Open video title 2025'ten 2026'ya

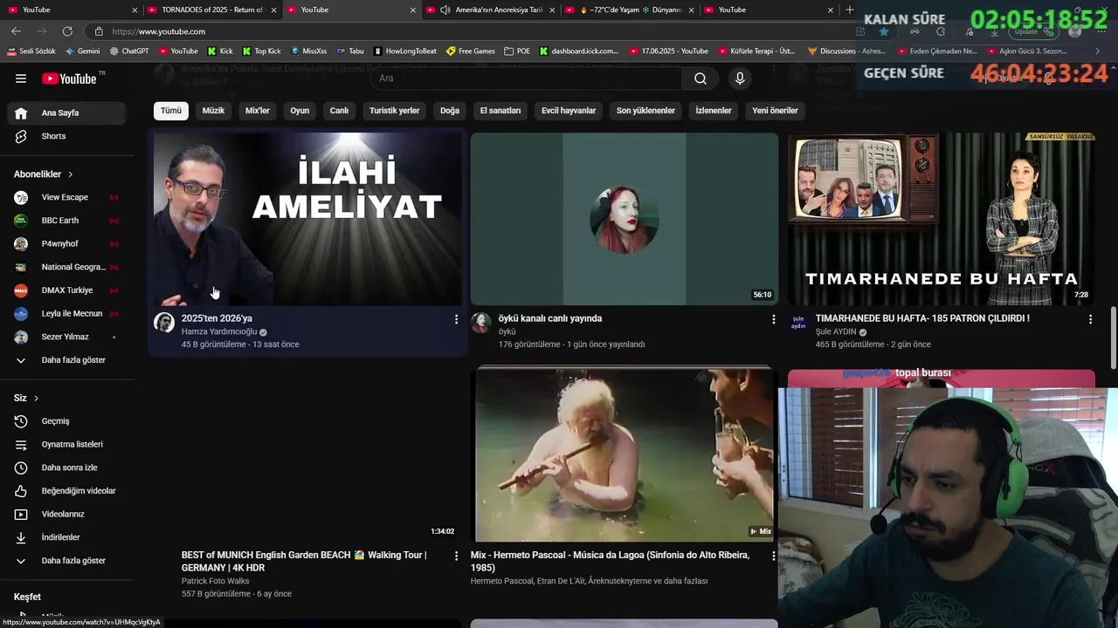217,318
